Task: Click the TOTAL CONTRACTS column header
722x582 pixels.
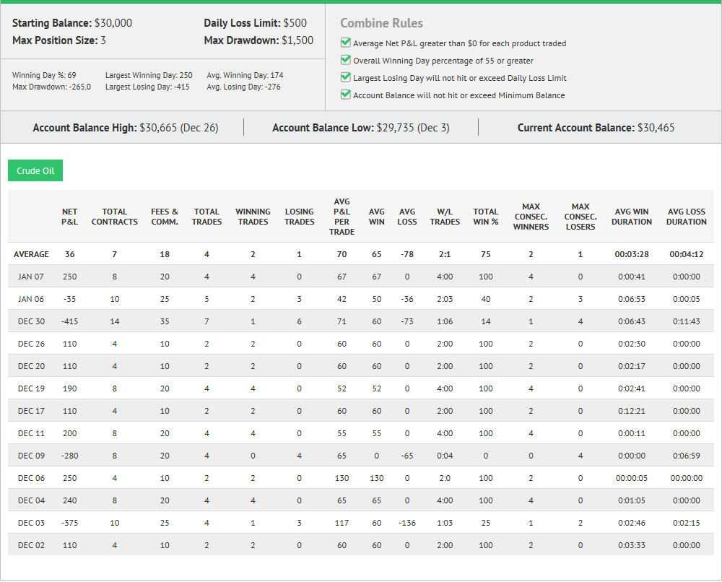Action: click(115, 217)
